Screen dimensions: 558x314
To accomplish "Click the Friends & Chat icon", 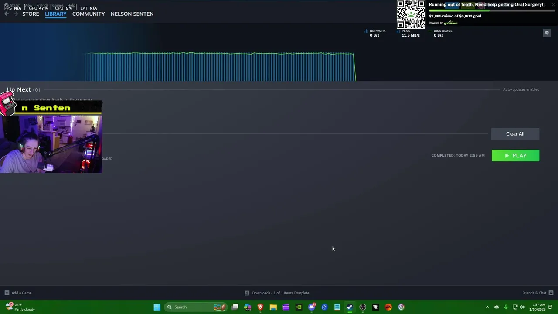I will pyautogui.click(x=551, y=293).
